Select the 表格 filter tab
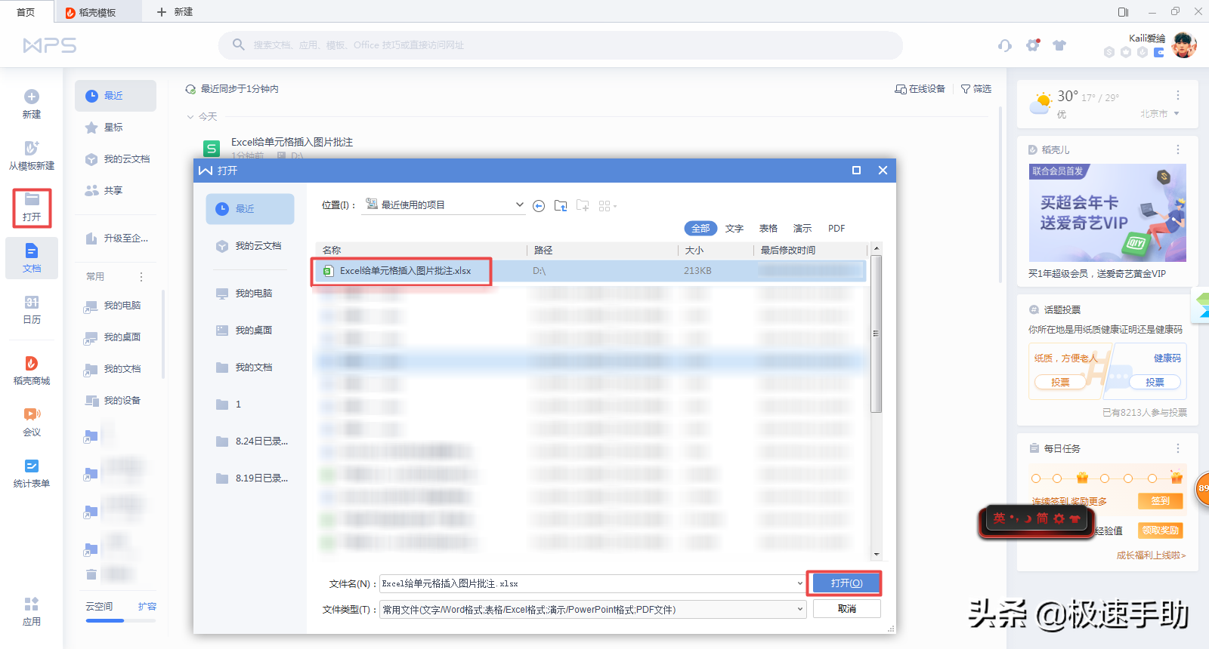 (768, 229)
